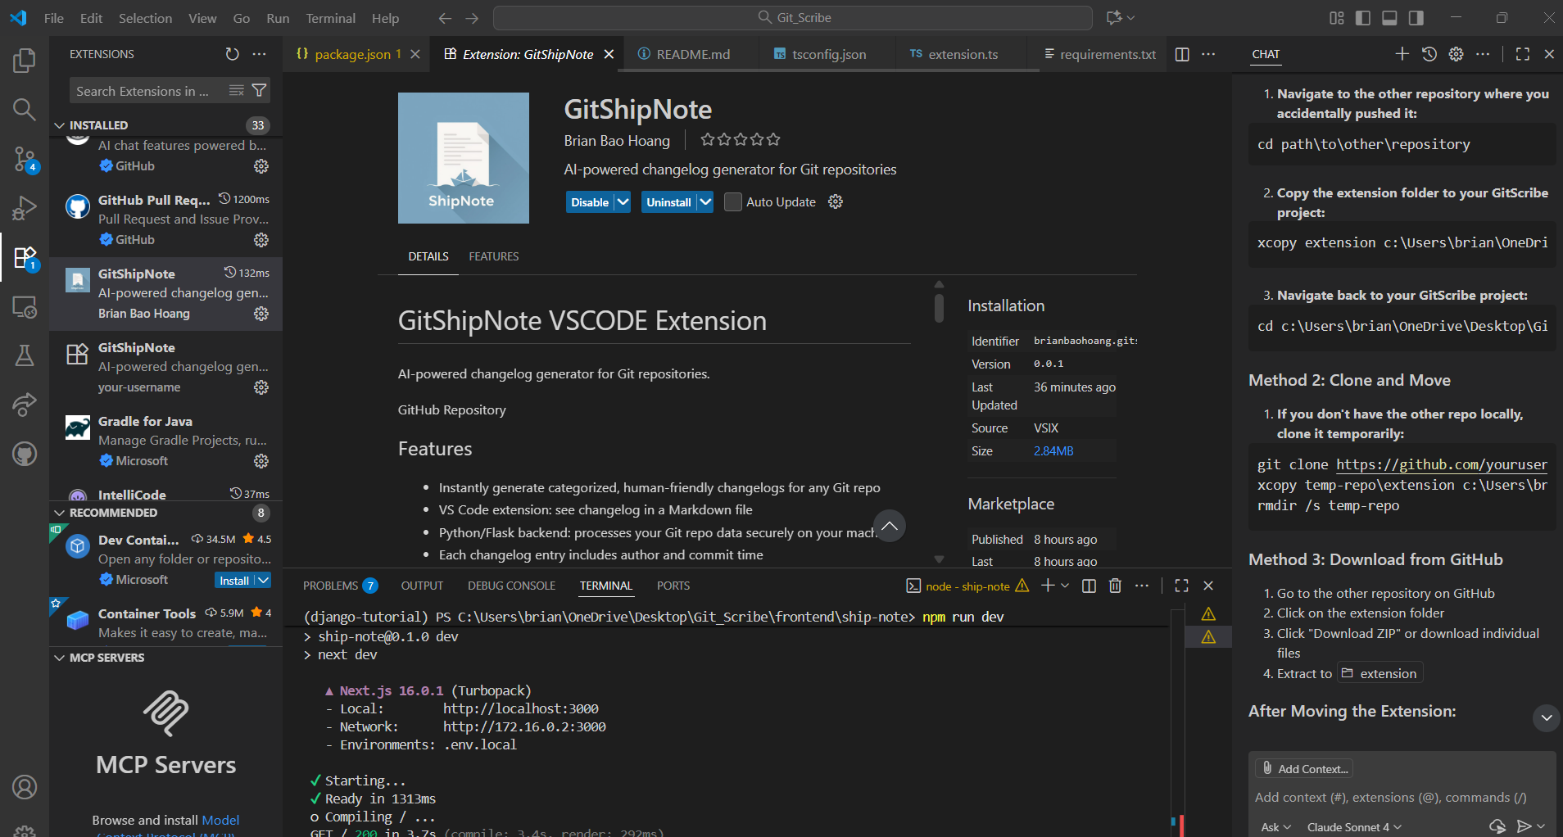Open the Accounts menu in activity bar
The width and height of the screenshot is (1563, 837).
[25, 787]
